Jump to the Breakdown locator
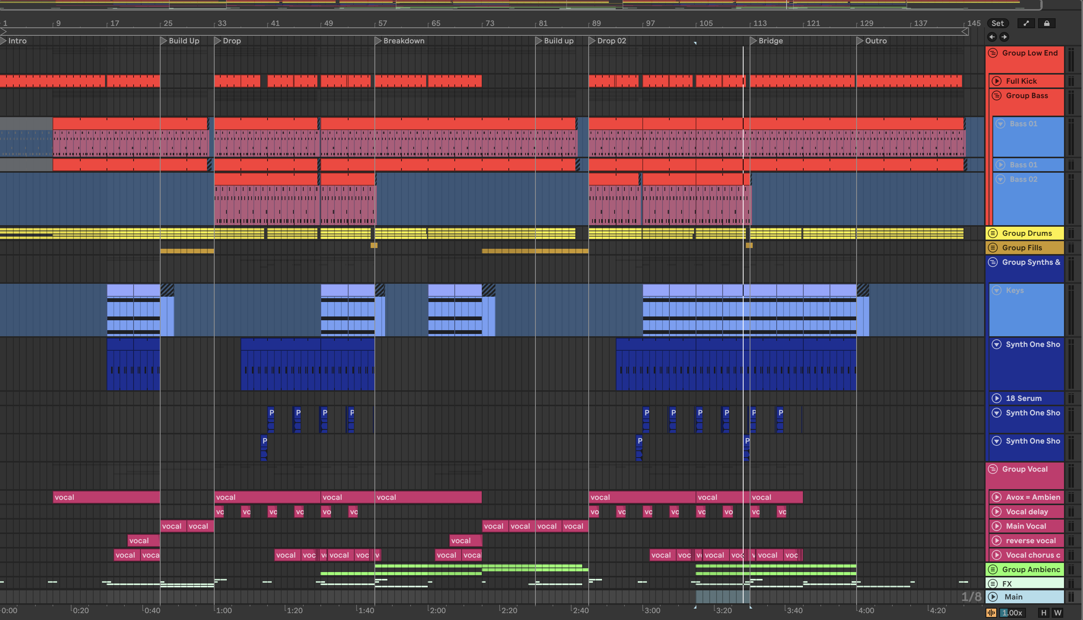 [x=378, y=41]
